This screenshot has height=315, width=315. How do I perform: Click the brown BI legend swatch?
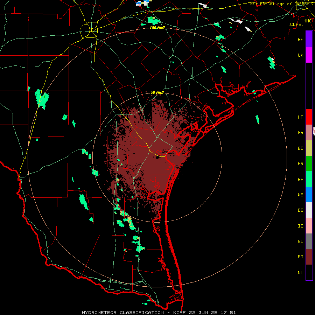(309, 257)
